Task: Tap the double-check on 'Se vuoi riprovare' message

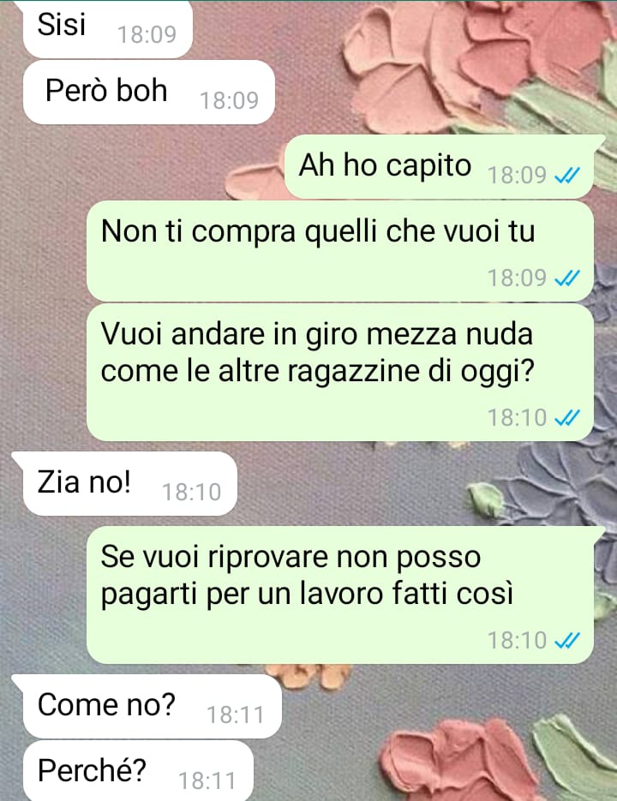Action: pos(567,640)
